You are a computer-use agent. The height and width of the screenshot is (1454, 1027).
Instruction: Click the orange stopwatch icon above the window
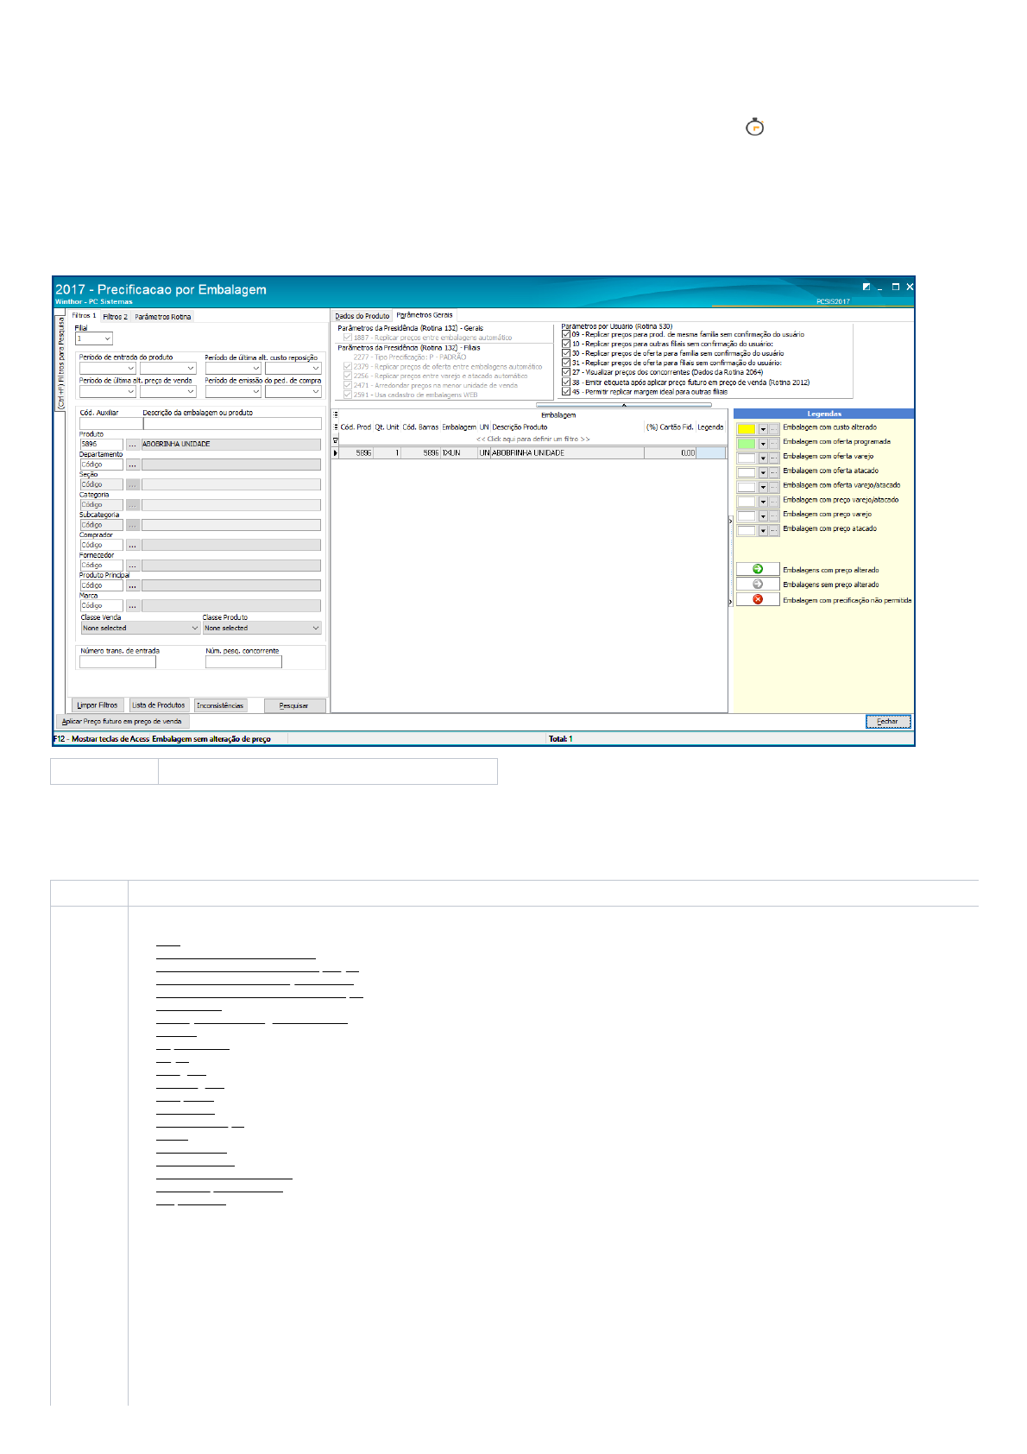pyautogui.click(x=754, y=128)
